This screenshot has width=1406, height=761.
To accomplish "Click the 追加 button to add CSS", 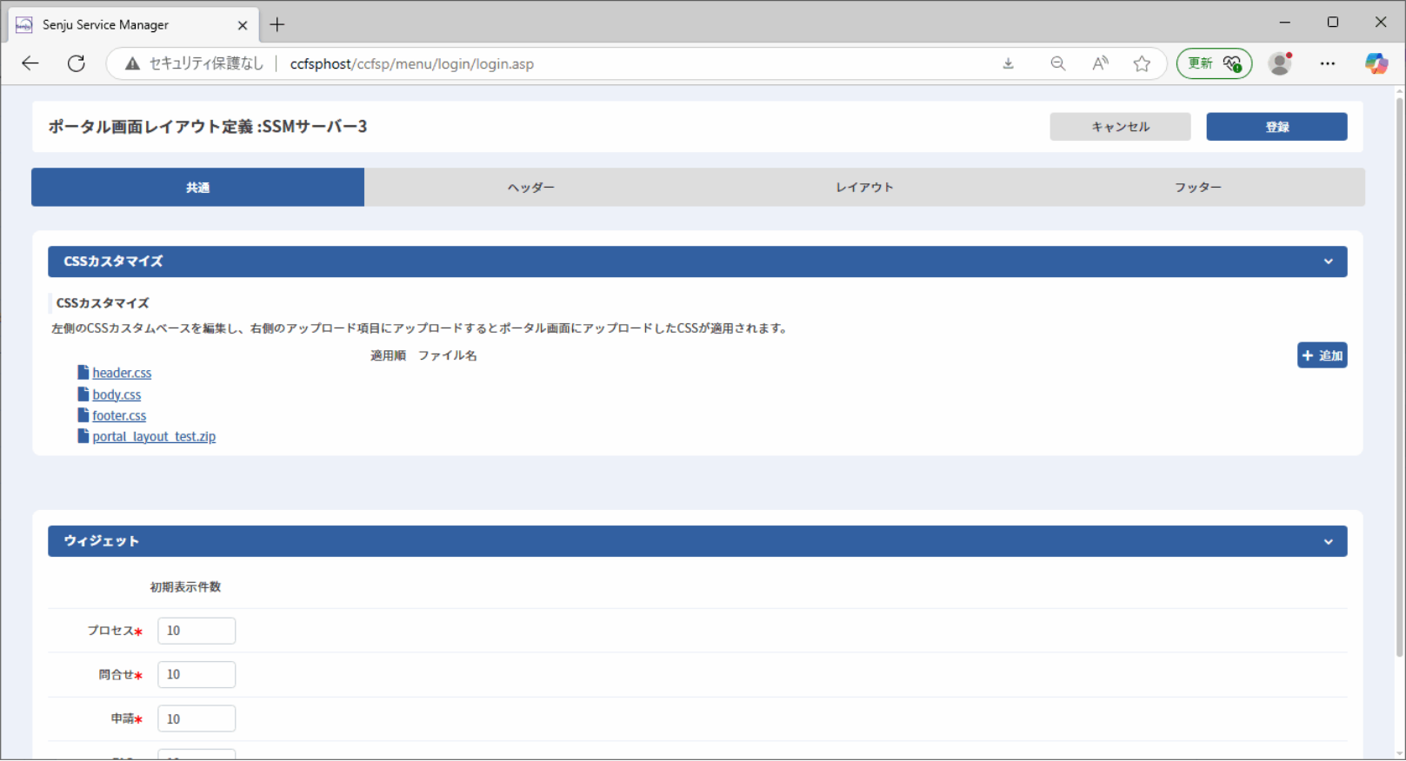I will click(1322, 355).
